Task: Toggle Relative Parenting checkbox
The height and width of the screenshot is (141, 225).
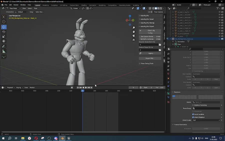Action: [193, 105]
